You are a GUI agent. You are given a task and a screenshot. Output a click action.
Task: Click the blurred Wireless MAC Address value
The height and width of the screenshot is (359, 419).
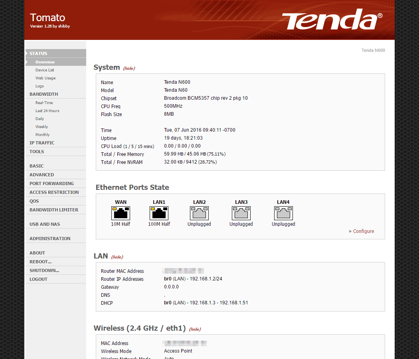pyautogui.click(x=185, y=343)
